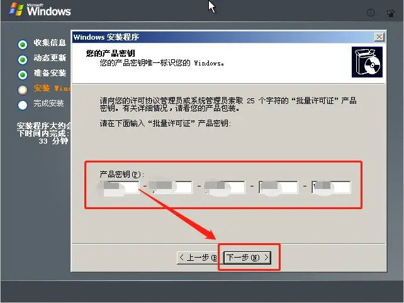The height and width of the screenshot is (303, 404).
Task: Select the third product key box
Action: (225, 187)
